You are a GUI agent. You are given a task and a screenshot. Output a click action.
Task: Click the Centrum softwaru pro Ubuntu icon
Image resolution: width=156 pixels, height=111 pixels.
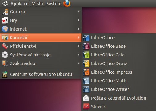(x=5, y=74)
